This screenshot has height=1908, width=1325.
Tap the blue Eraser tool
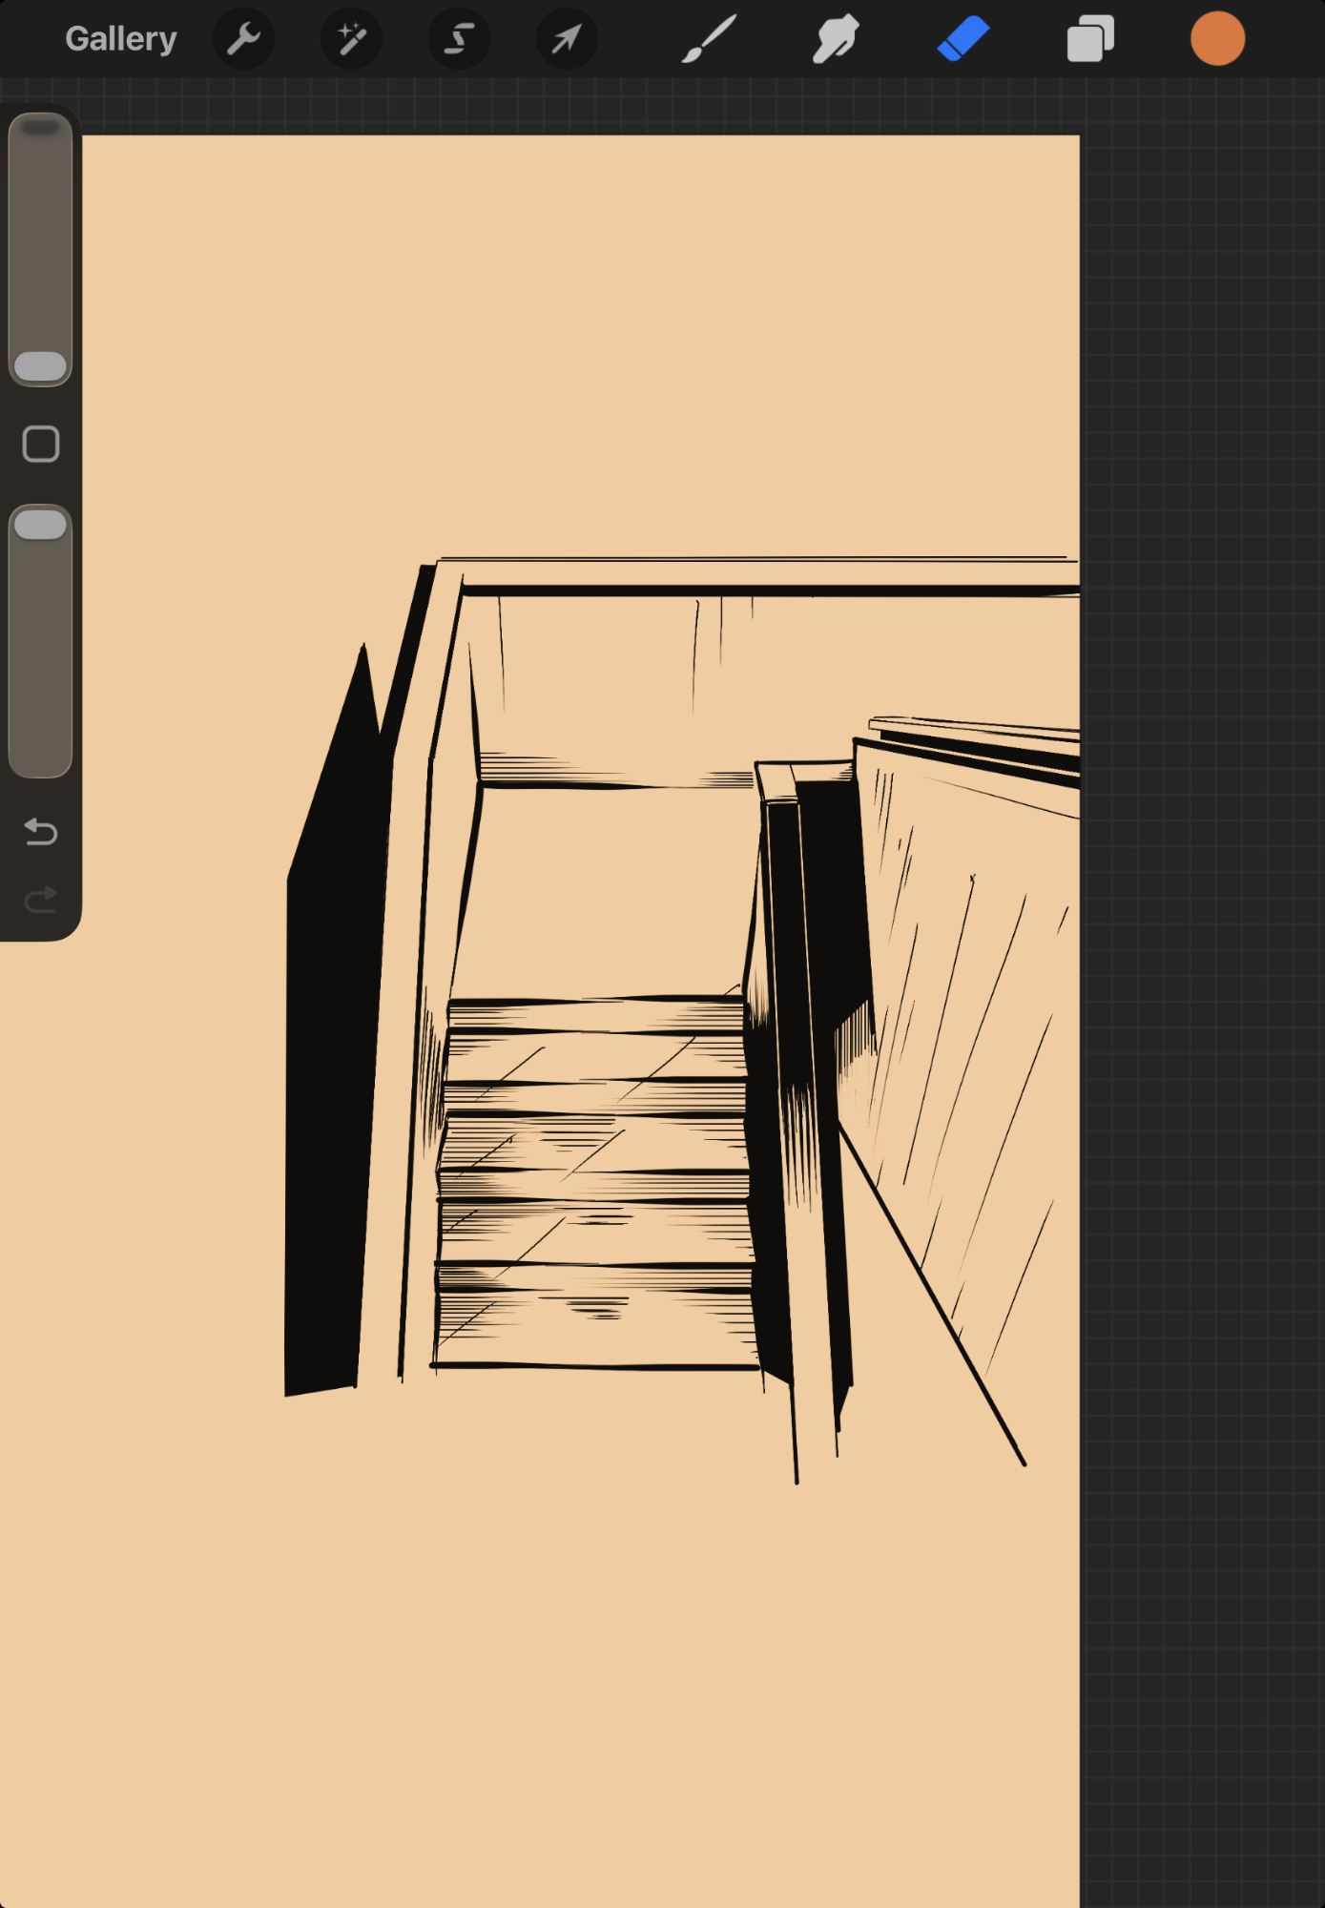[x=963, y=39]
